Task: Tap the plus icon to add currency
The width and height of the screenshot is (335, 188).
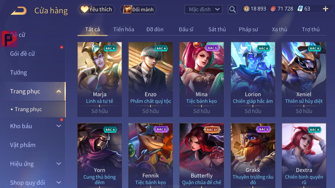Action: coord(326,9)
